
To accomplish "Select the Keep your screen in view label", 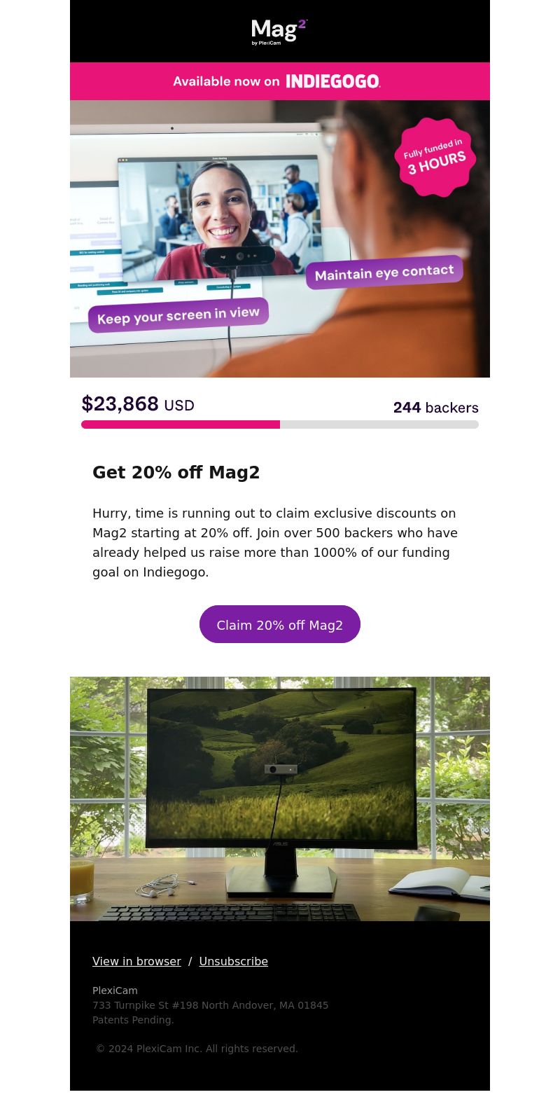I will point(178,315).
